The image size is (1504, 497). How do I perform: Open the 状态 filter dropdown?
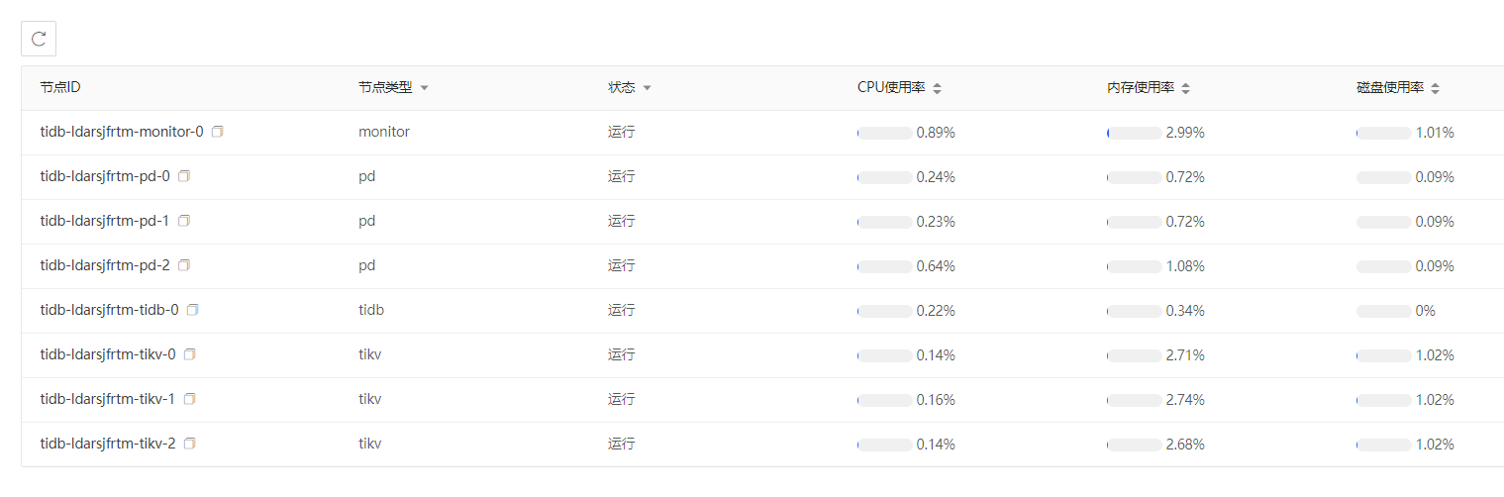(x=648, y=88)
